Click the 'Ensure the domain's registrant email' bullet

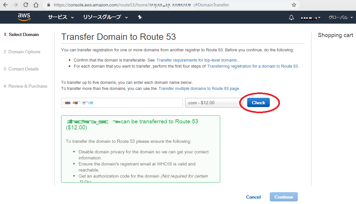tap(137, 167)
